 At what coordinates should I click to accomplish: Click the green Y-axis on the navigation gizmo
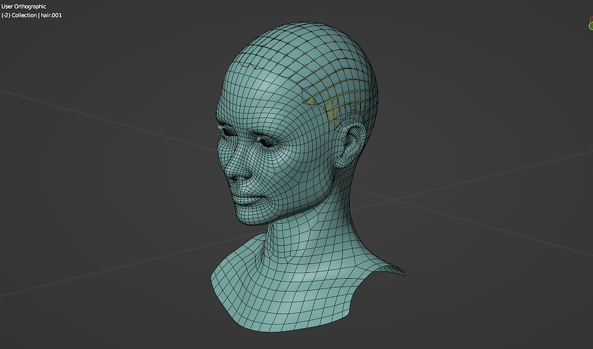pos(591,25)
